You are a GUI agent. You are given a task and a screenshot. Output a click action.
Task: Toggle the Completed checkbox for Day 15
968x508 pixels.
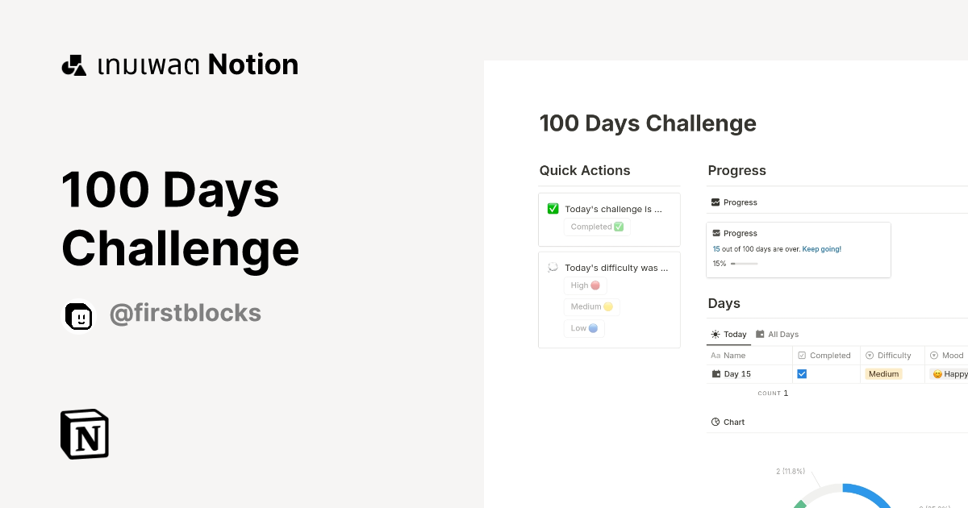point(802,373)
